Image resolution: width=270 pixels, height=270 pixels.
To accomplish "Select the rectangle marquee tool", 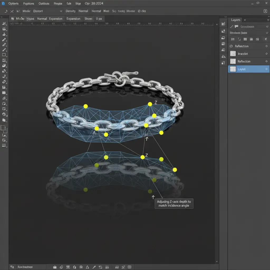I will (x=4, y=55).
